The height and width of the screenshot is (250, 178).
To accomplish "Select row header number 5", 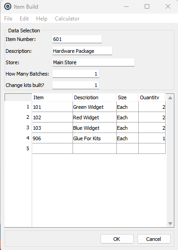I will pos(18,148).
